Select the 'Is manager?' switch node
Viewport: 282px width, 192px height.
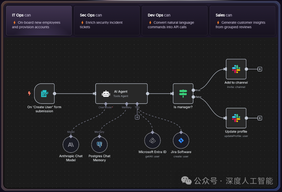[x=183, y=94]
